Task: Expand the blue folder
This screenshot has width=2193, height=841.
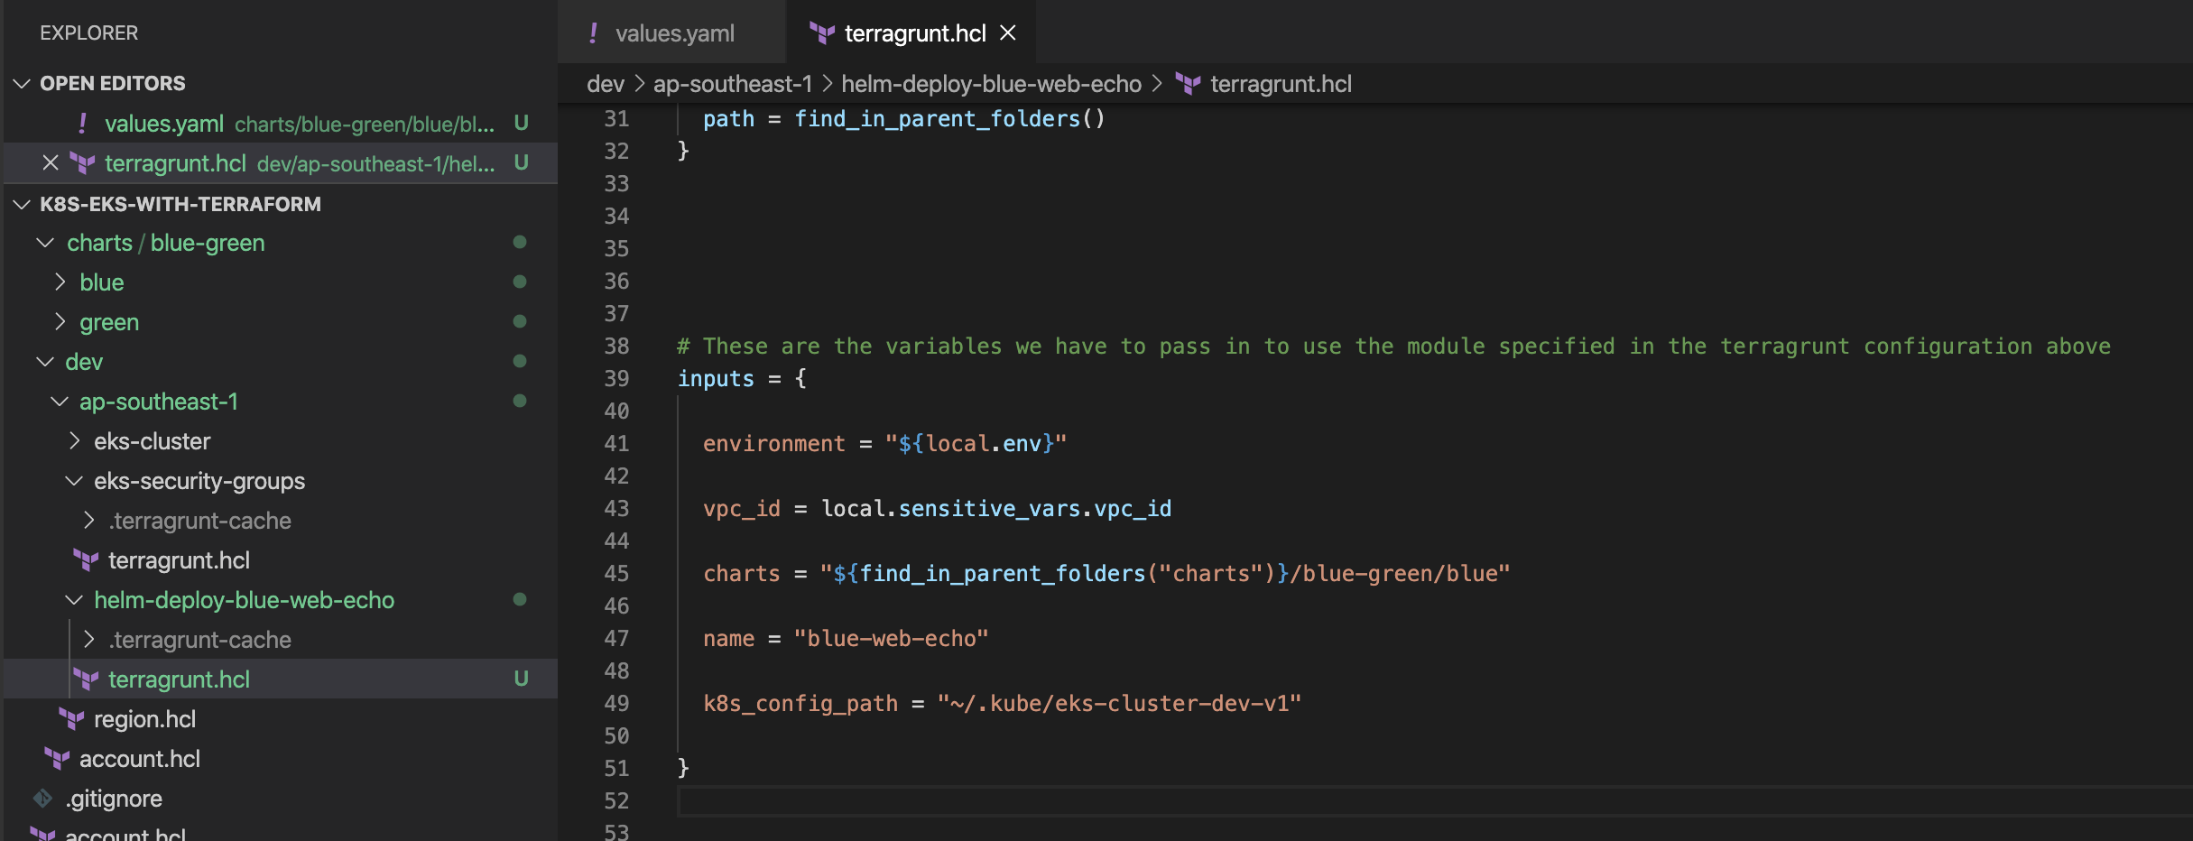Action: [60, 282]
